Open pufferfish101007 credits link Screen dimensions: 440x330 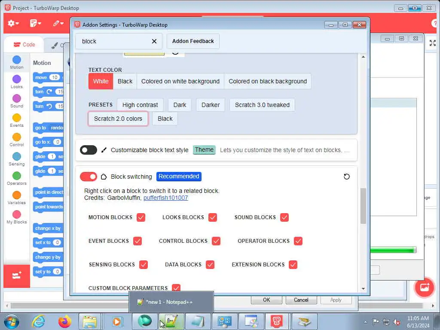165,198
